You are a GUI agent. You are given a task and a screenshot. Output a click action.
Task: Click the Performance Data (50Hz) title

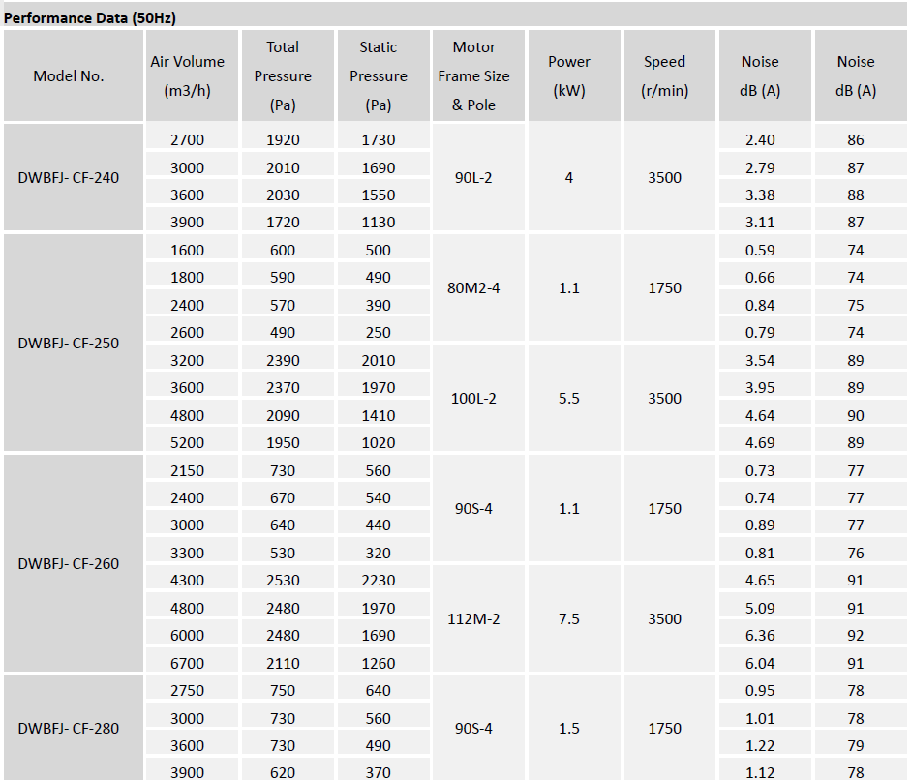click(90, 17)
